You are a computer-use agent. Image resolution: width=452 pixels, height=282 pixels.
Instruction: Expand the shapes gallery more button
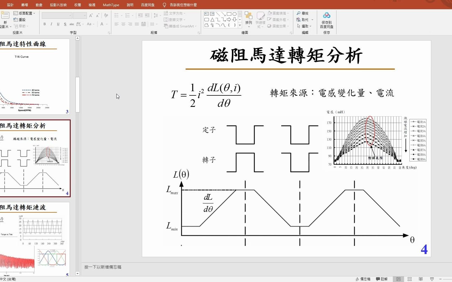pyautogui.click(x=240, y=25)
